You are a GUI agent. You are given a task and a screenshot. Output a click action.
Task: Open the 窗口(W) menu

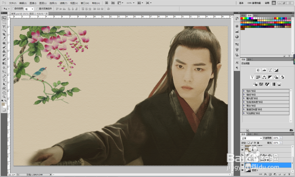(x=85, y=3)
